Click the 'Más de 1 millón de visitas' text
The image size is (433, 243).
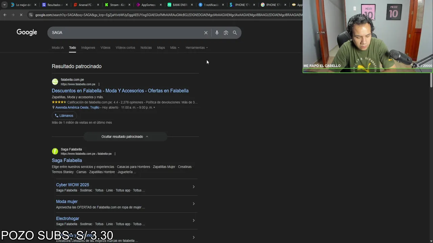tap(82, 123)
